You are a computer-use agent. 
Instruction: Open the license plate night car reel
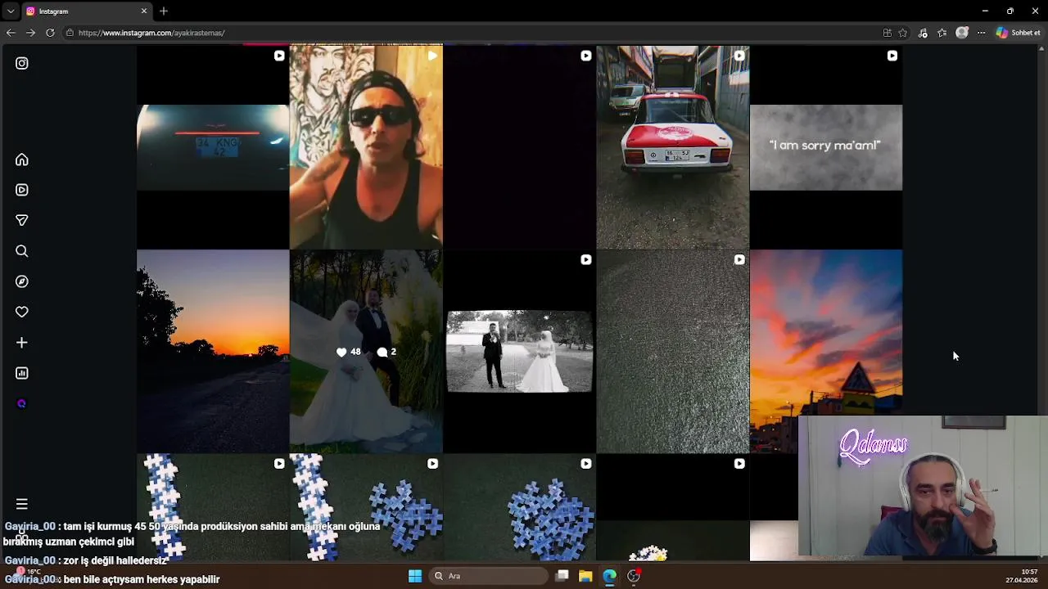coord(213,147)
